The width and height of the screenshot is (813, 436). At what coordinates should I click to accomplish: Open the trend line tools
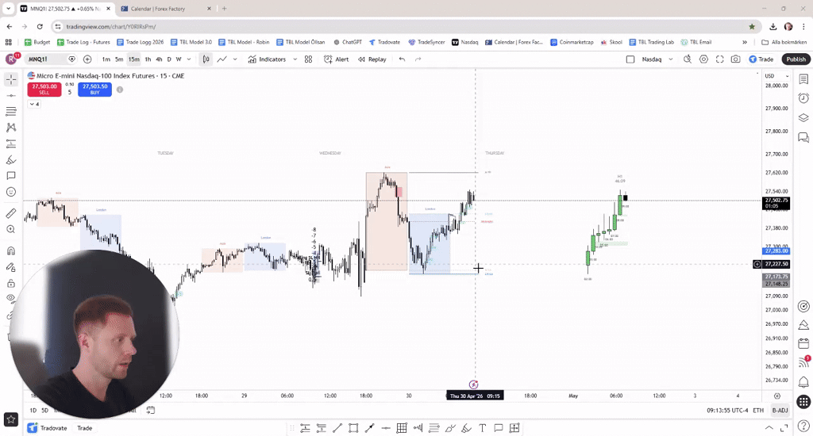click(x=11, y=95)
